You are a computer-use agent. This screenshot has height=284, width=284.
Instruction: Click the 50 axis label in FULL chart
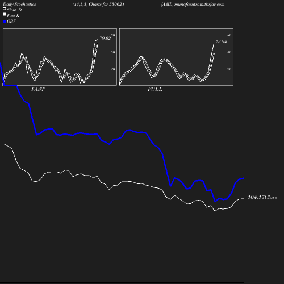point(229,52)
